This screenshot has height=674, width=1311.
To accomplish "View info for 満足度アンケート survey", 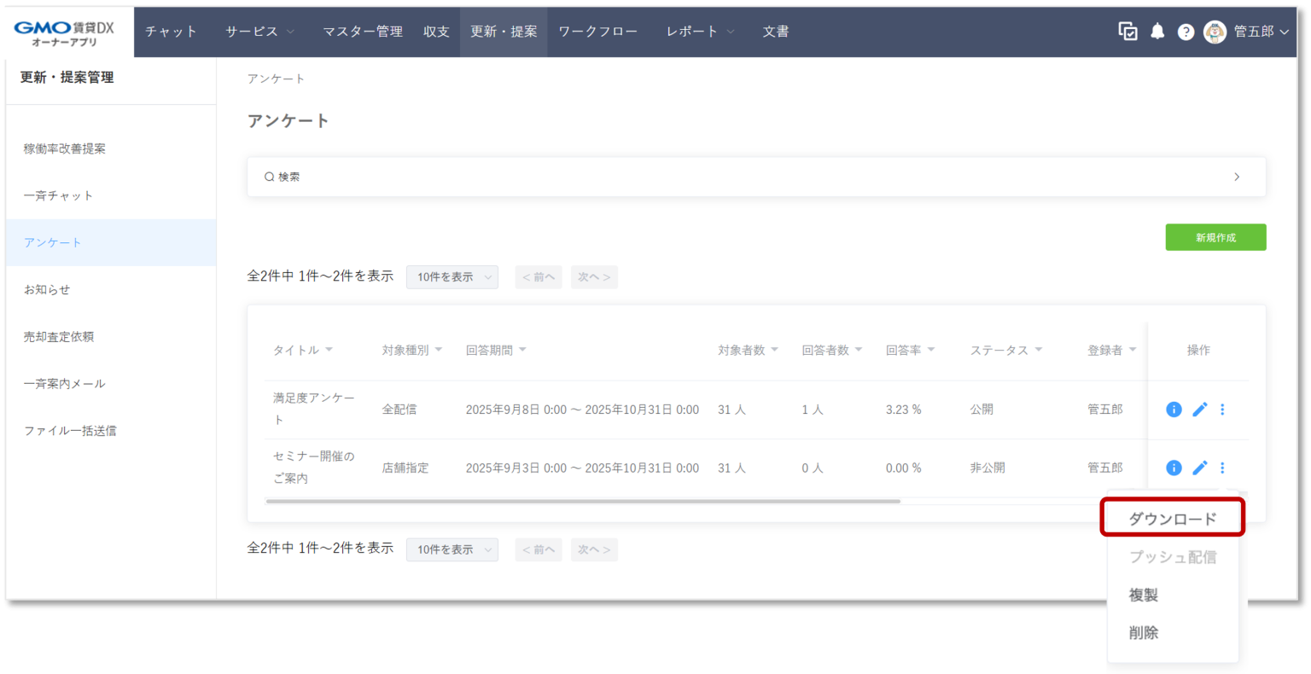I will point(1174,410).
